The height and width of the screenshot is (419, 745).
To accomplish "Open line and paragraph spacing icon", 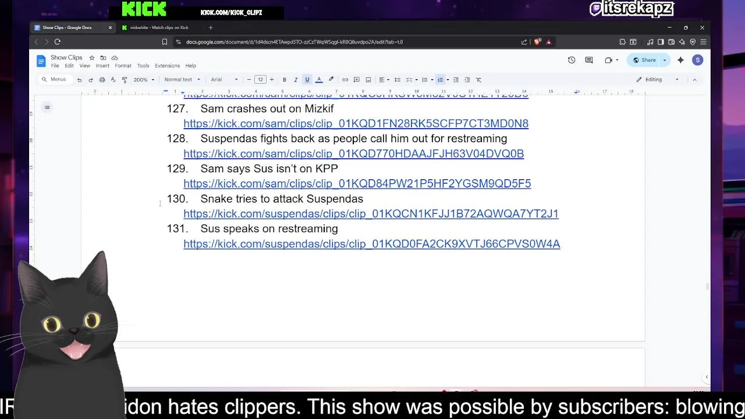I will [x=397, y=80].
